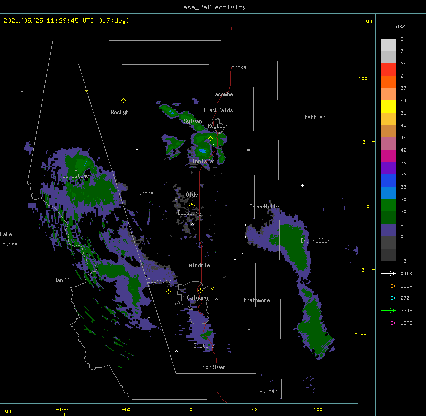Click the yellow diamond marker above RockyMH
426x416 pixels.
pos(123,101)
